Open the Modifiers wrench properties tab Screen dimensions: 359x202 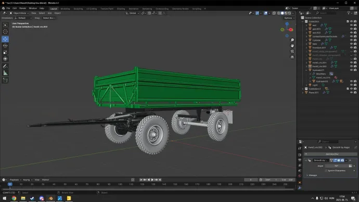pyautogui.click(x=300, y=188)
